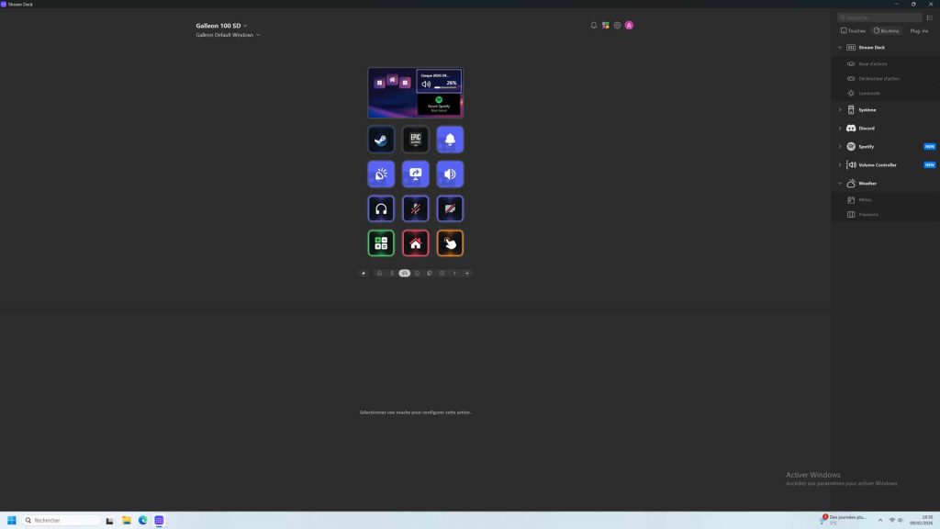Viewport: 940px width, 529px height.
Task: Launch Steam from the key grid
Action: tap(381, 139)
